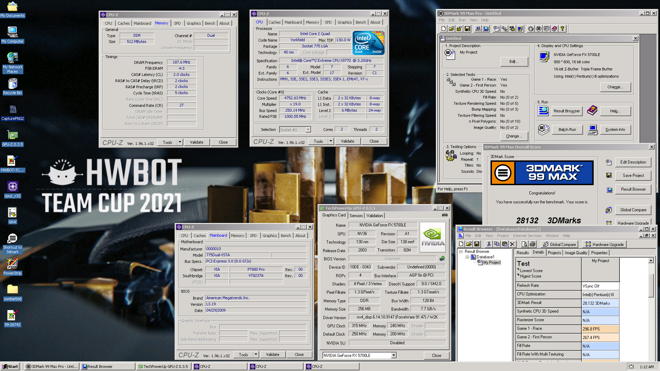The image size is (660, 371).
Task: Select My Project item in Result Browser tree
Action: [492, 262]
